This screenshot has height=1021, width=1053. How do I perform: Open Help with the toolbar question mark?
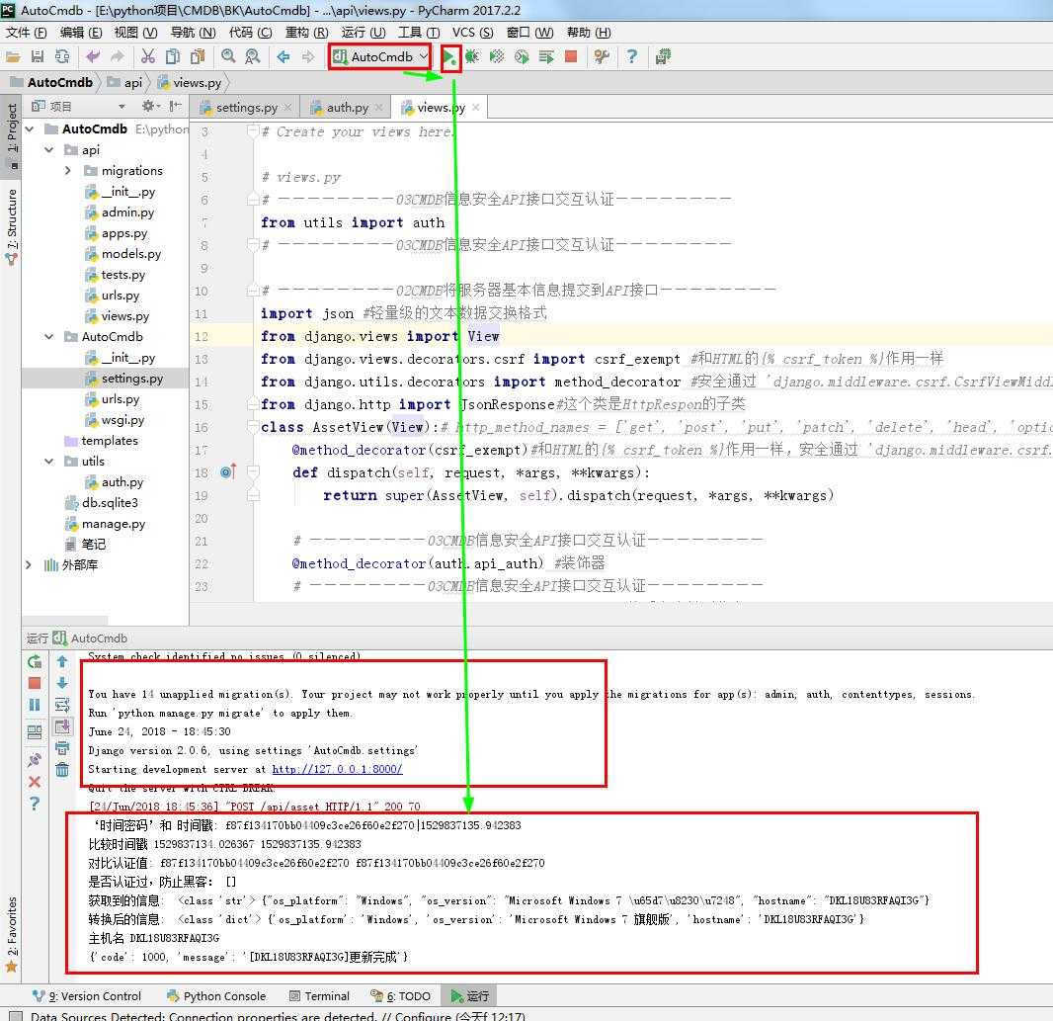point(631,57)
